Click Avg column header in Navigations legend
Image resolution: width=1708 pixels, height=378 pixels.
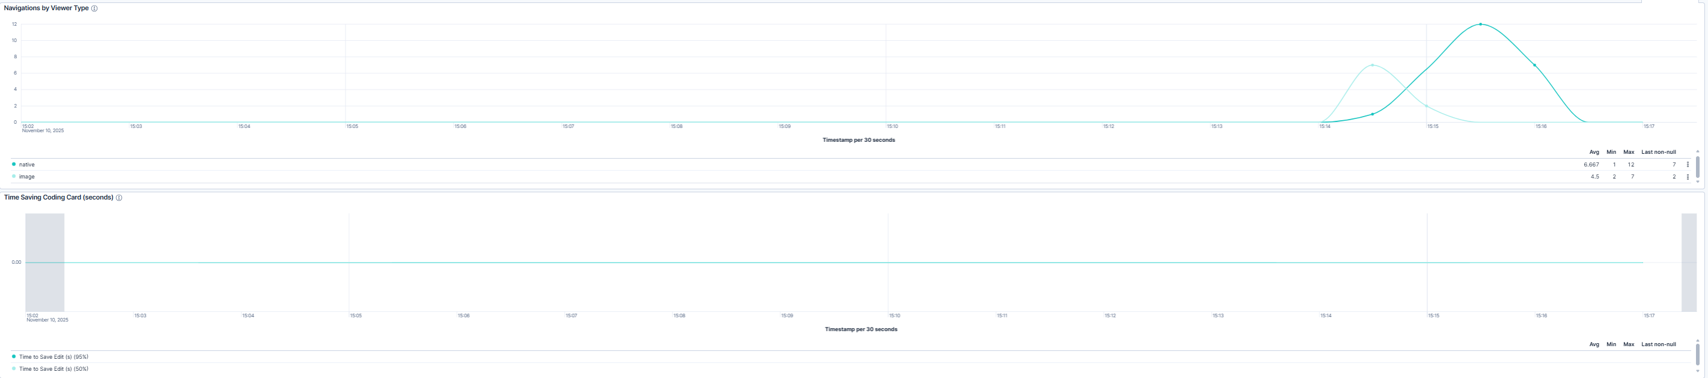click(1594, 153)
